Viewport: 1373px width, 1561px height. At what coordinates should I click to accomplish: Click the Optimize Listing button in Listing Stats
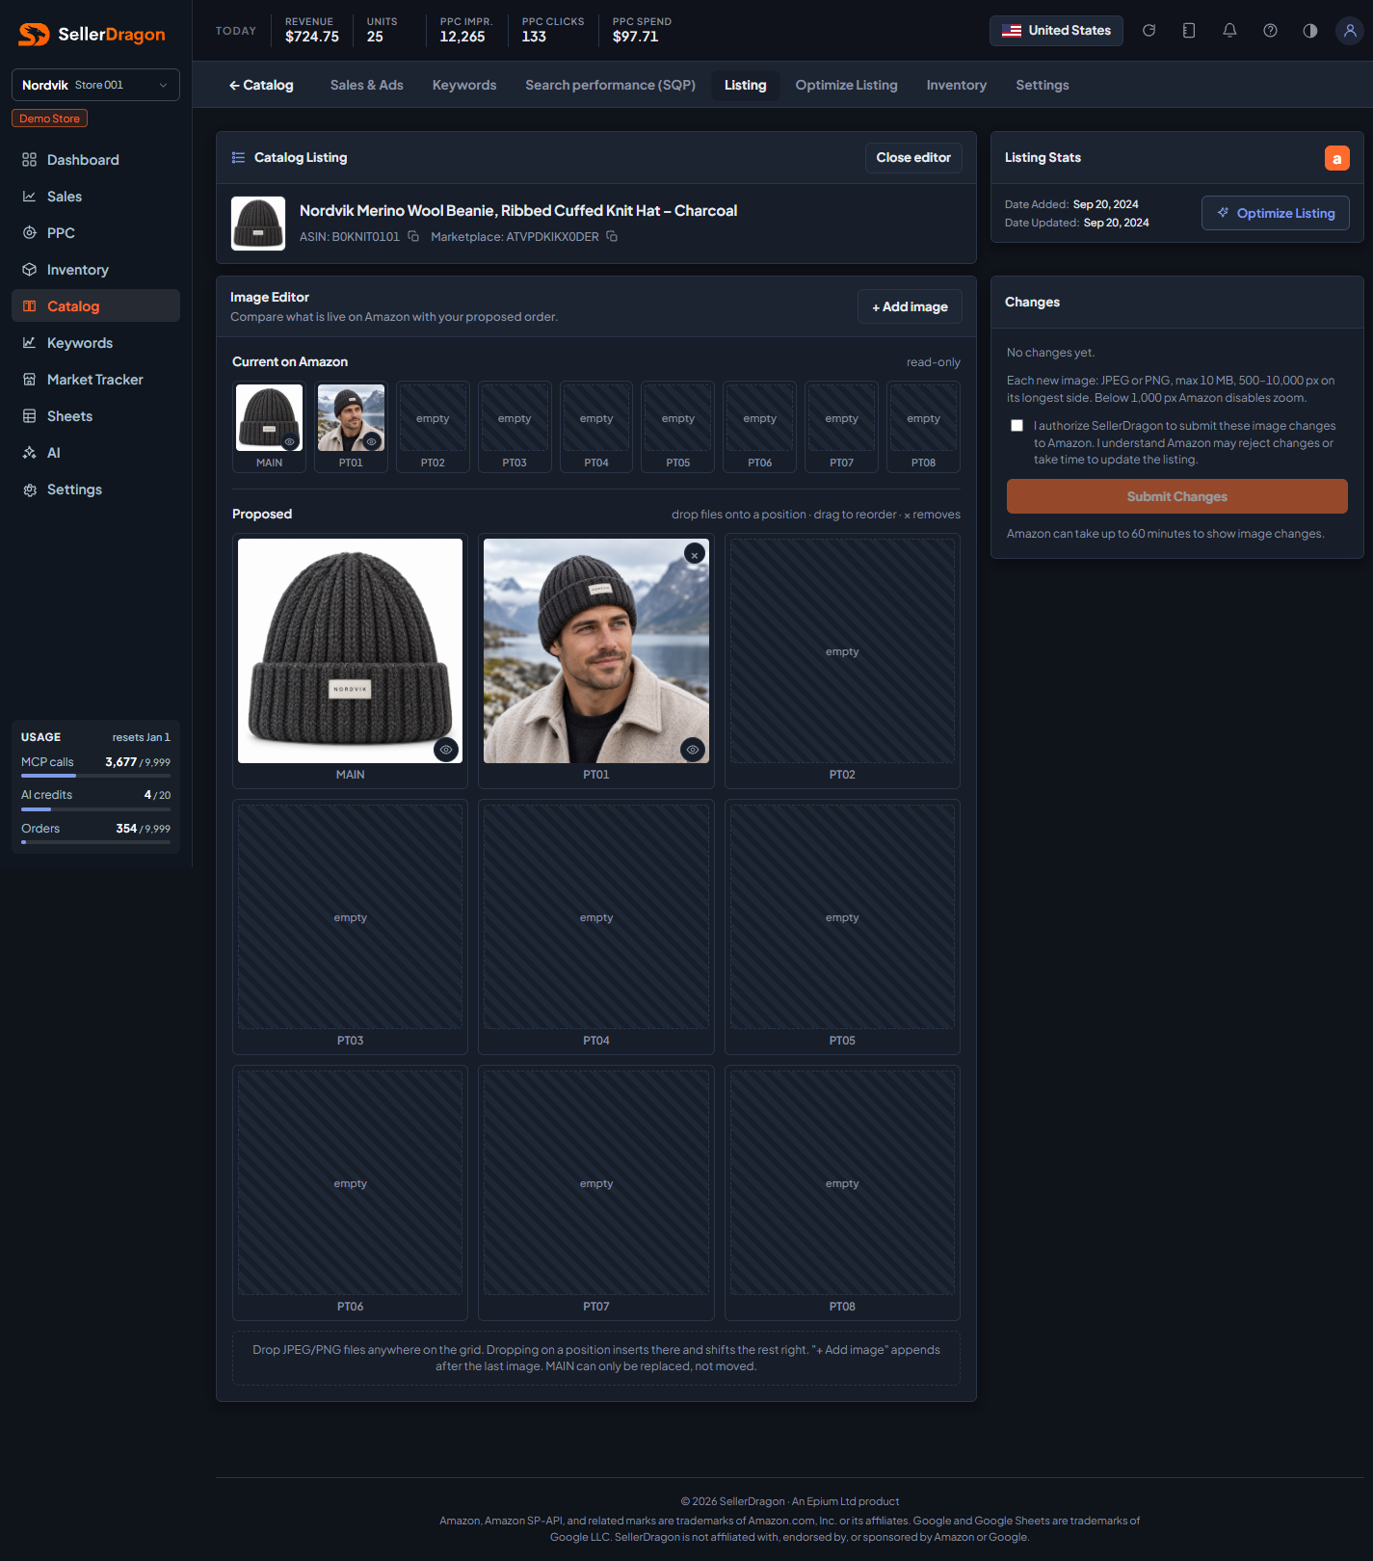[1276, 213]
